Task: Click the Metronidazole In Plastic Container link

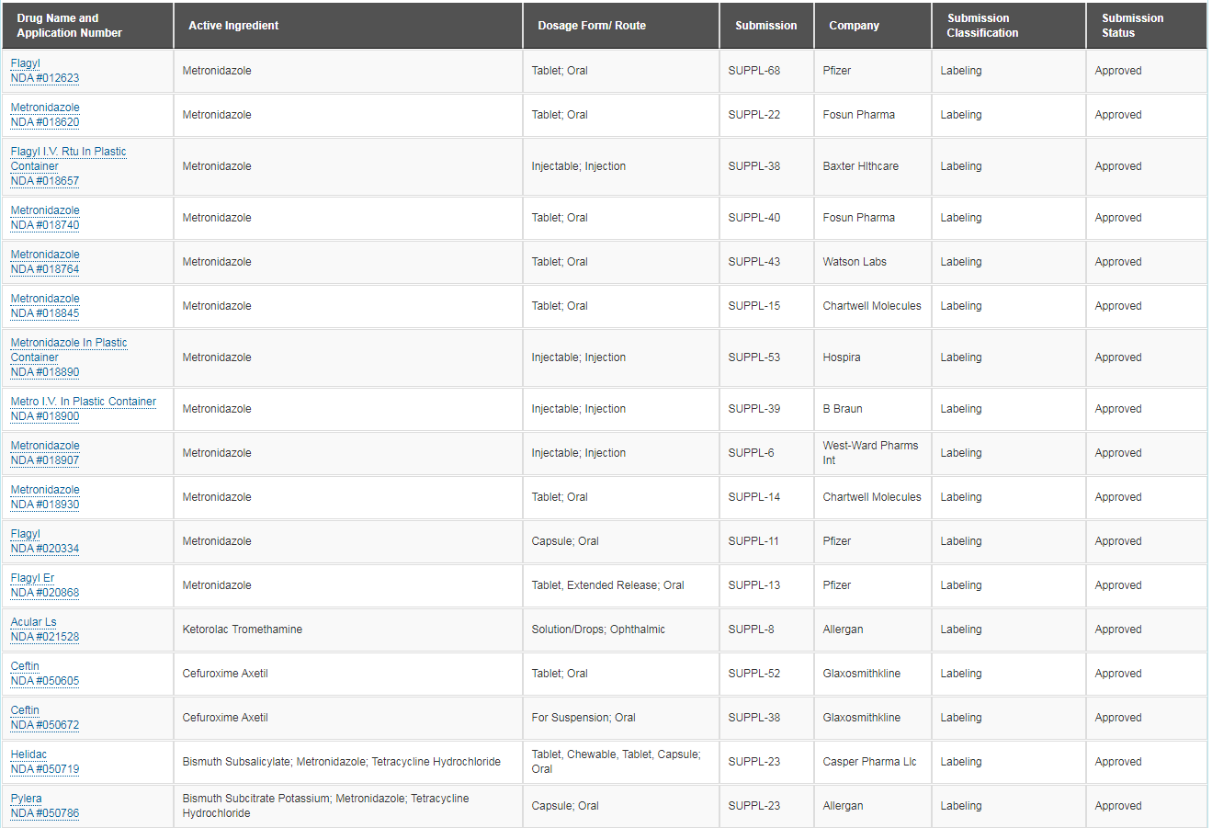Action: pos(69,350)
